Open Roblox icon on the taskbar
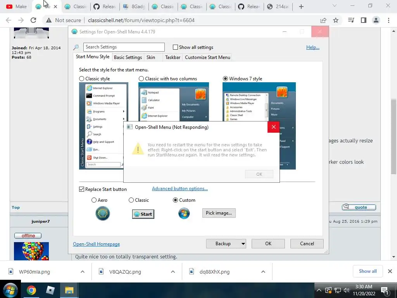 coord(50,290)
